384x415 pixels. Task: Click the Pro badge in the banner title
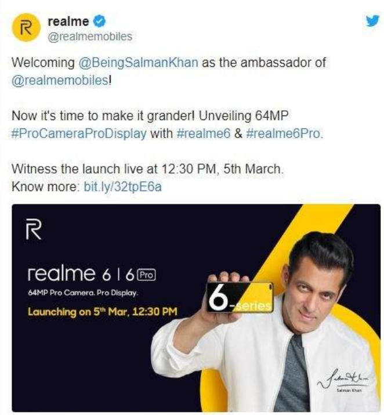147,273
